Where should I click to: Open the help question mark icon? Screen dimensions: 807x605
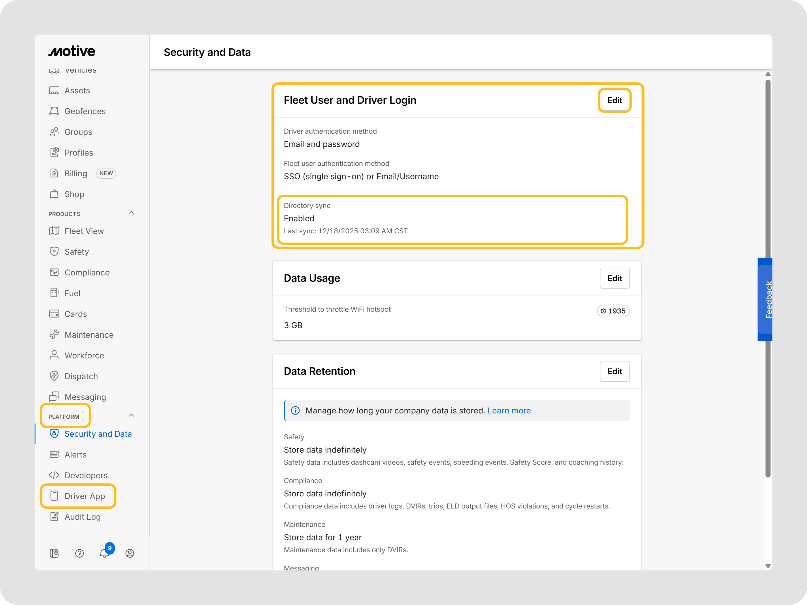pos(79,553)
